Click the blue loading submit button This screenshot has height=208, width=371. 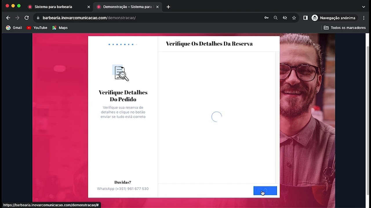(265, 191)
